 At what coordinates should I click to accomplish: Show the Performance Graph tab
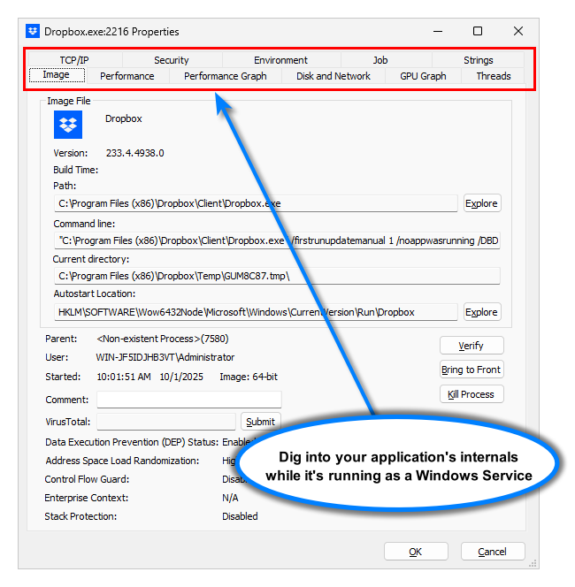(x=225, y=76)
